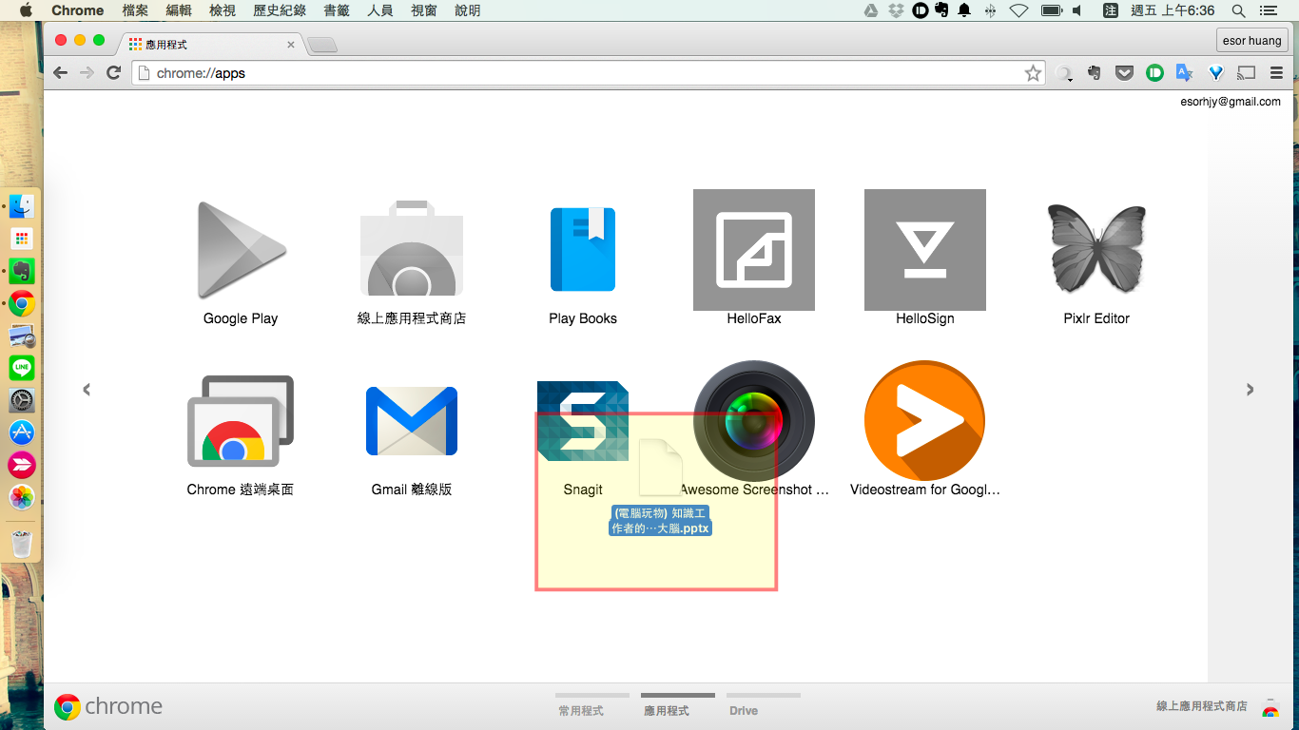Screen dimensions: 1299x730
Task: Click the Pocket extension icon
Action: 1125,72
